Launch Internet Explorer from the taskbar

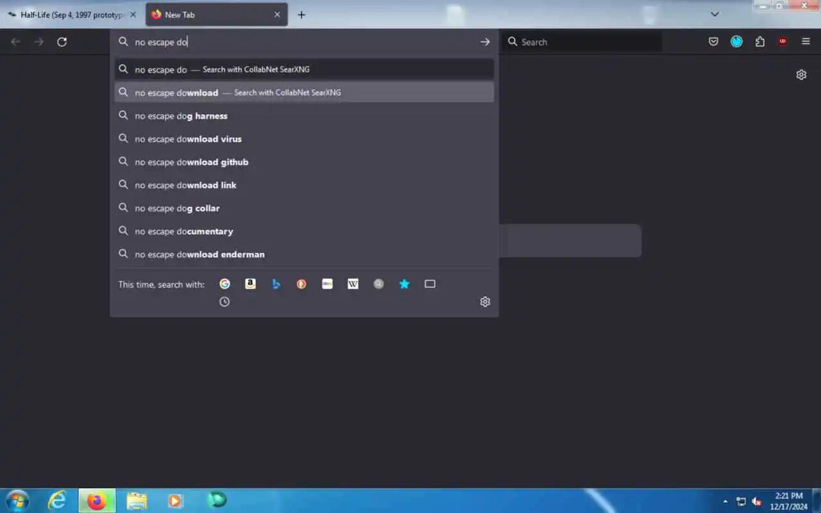click(x=58, y=500)
